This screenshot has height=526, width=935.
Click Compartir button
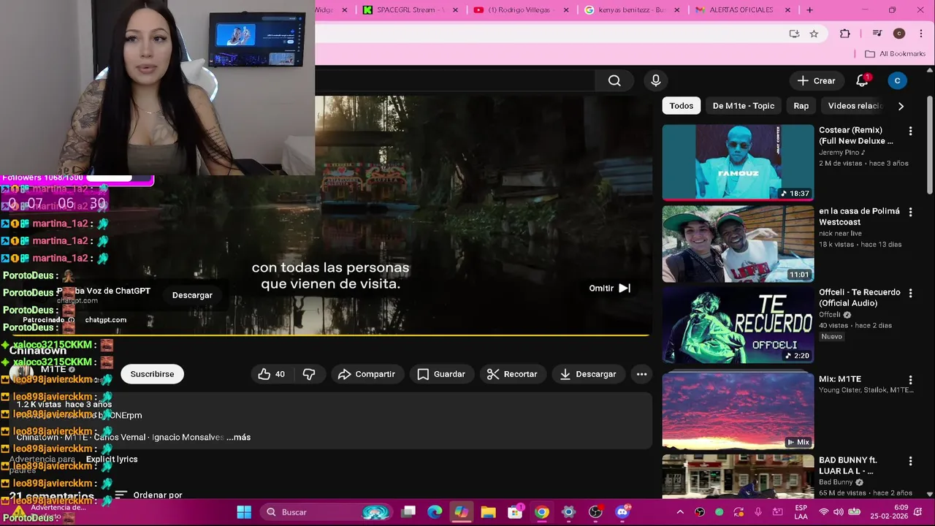pos(367,374)
